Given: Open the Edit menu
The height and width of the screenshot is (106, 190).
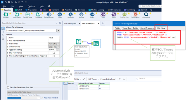Looking at the screenshot, I should point(12,6).
